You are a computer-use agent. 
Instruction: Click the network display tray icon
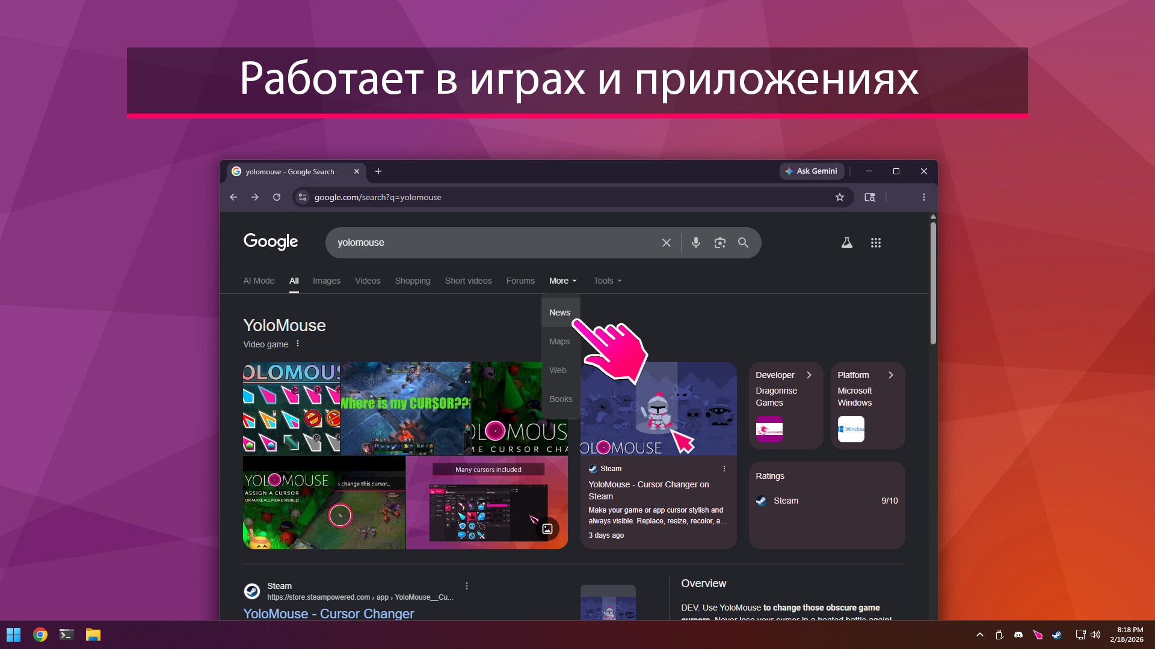pos(1080,635)
